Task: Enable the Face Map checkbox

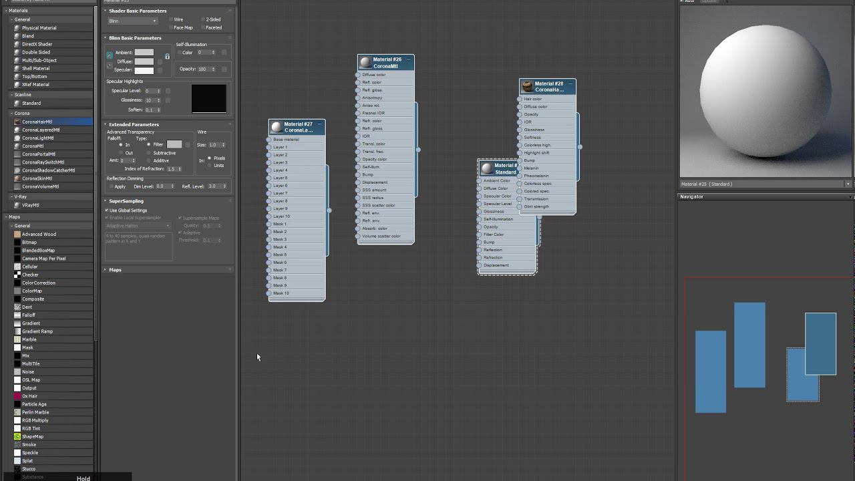Action: (x=171, y=27)
